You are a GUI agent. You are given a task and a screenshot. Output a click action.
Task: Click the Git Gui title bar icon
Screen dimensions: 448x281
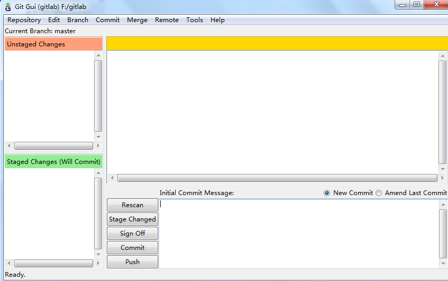8,7
